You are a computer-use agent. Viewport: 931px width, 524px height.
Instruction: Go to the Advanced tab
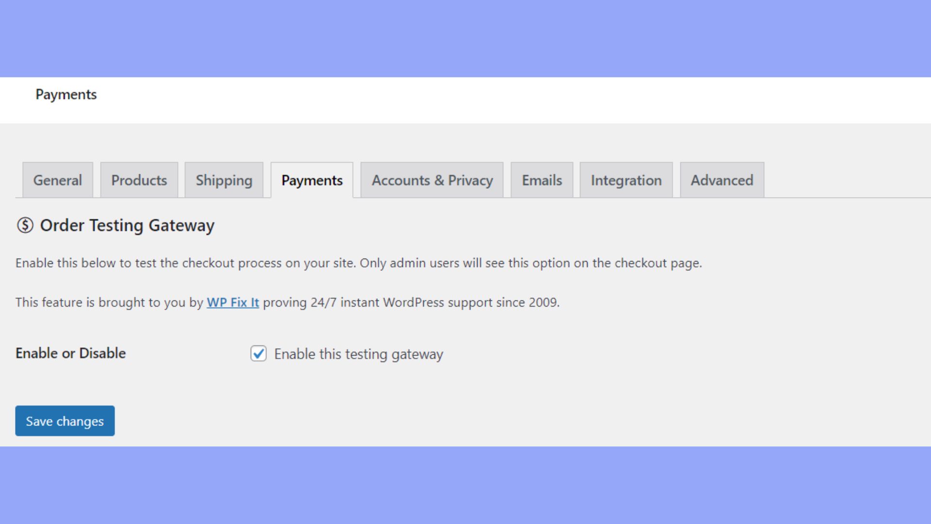click(722, 180)
